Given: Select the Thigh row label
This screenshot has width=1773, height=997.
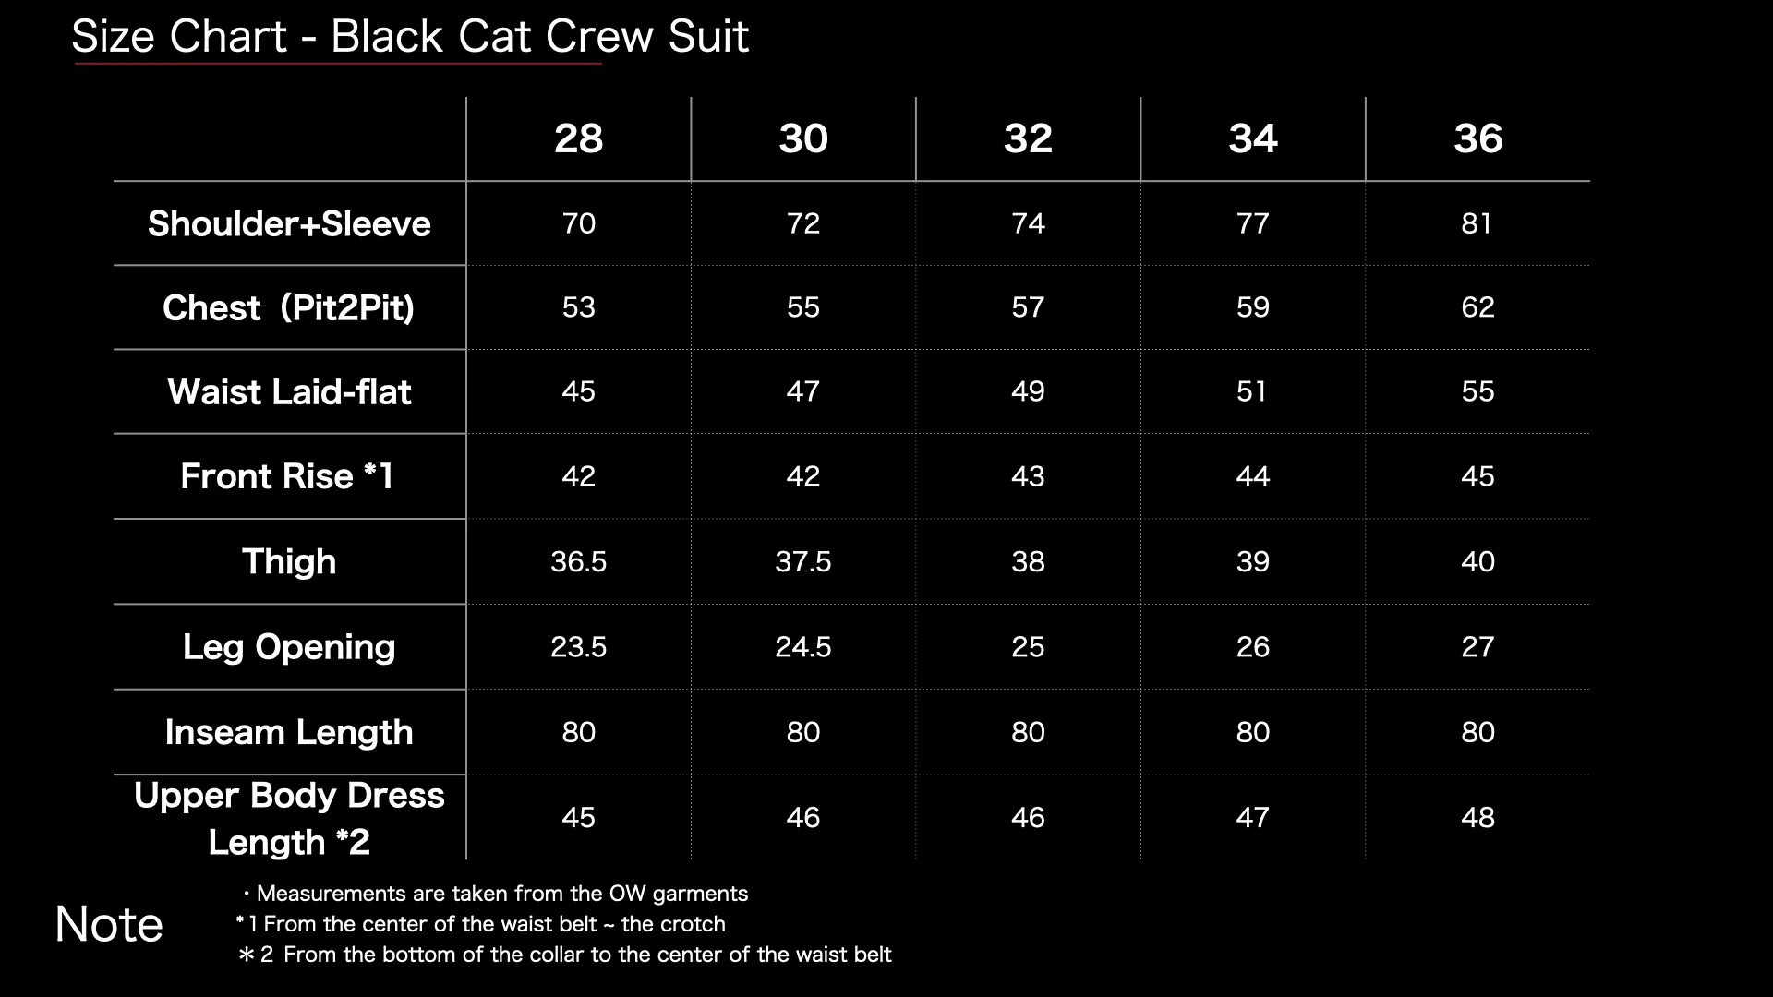Looking at the screenshot, I should pyautogui.click(x=289, y=561).
